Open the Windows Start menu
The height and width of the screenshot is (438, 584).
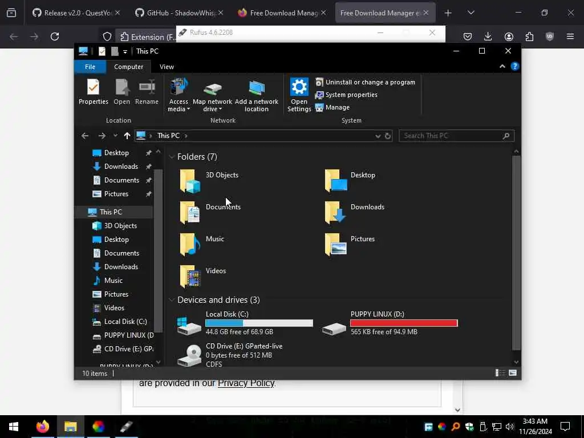click(x=14, y=427)
